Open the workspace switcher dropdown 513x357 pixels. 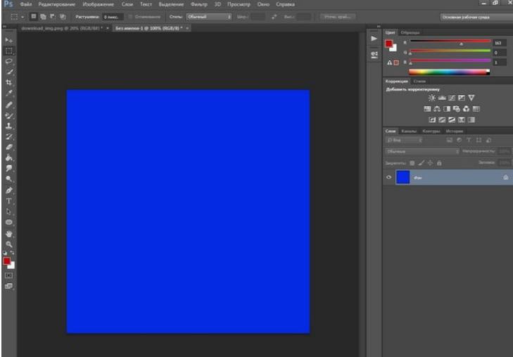476,17
